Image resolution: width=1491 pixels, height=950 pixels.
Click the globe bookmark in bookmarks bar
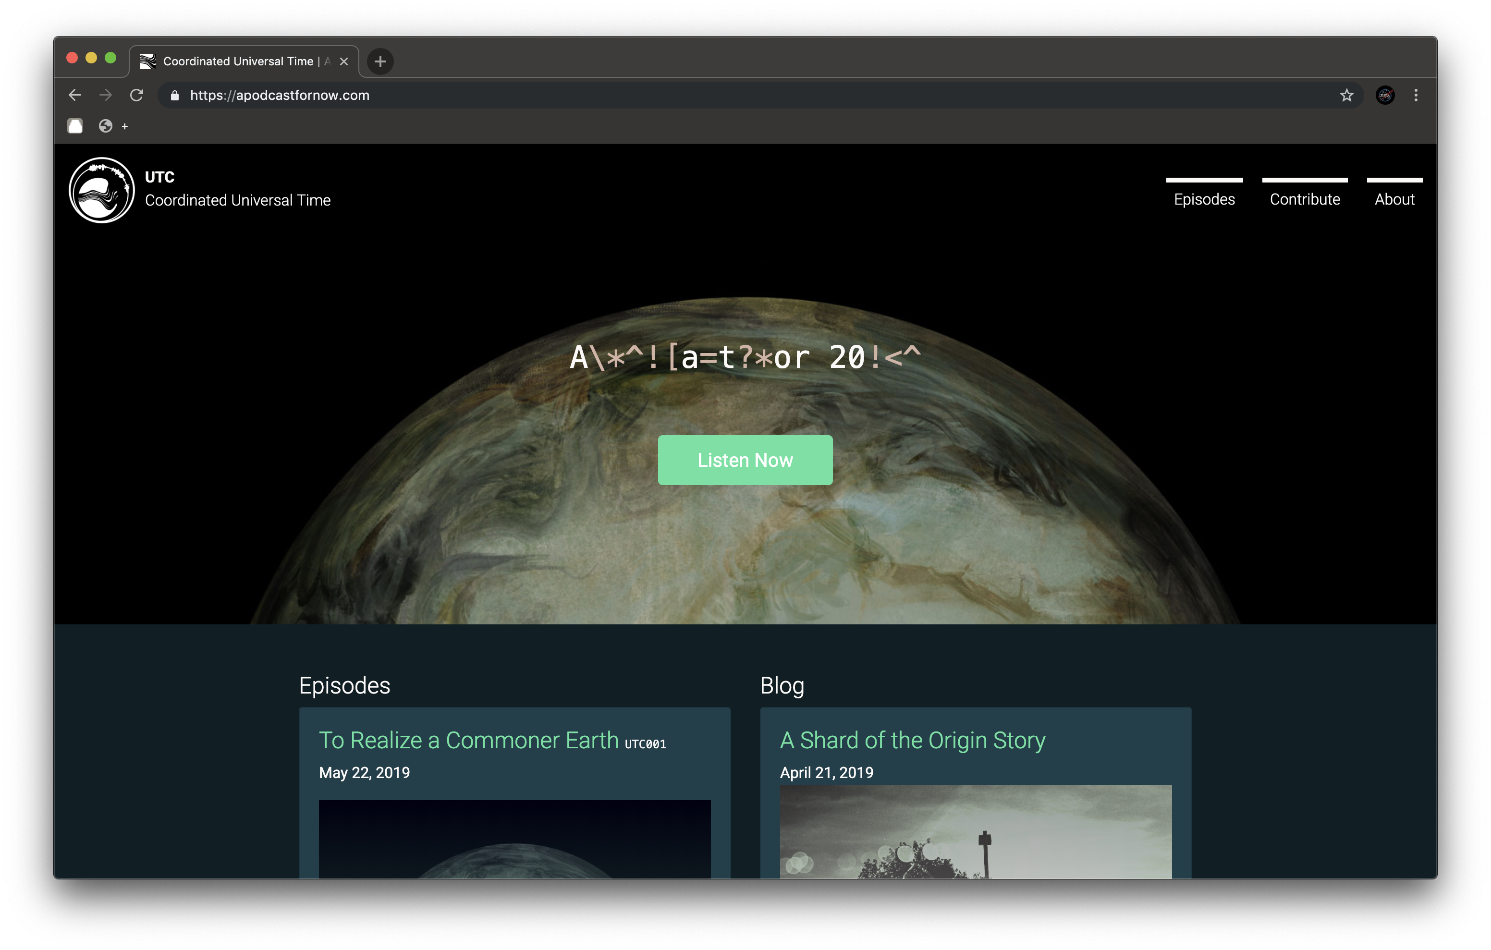point(105,126)
